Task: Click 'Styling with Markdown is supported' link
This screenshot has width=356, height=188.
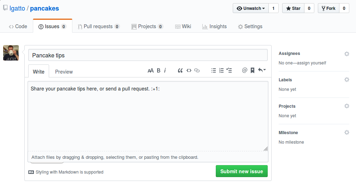Action: [x=70, y=172]
